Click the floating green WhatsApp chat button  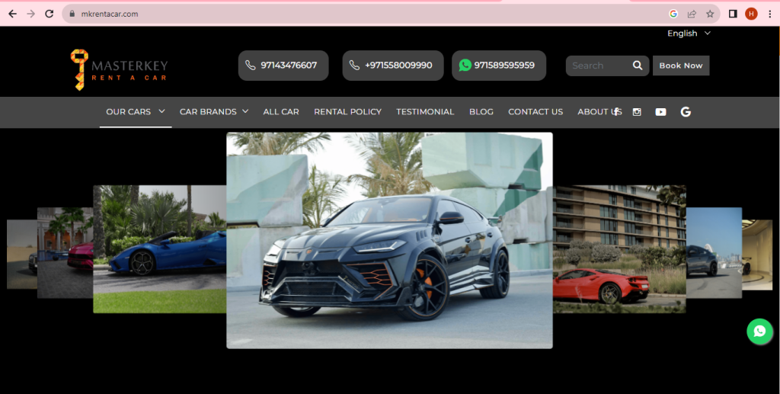click(x=759, y=332)
